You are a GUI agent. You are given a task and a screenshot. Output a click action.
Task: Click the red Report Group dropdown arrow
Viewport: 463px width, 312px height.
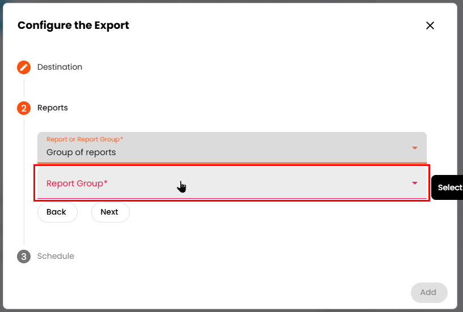415,183
